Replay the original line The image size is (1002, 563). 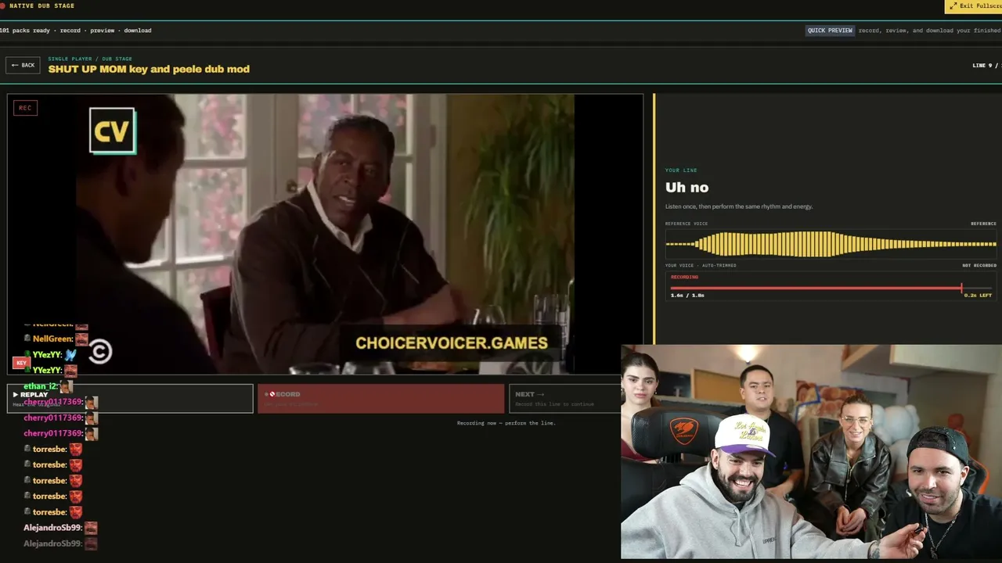pos(130,398)
